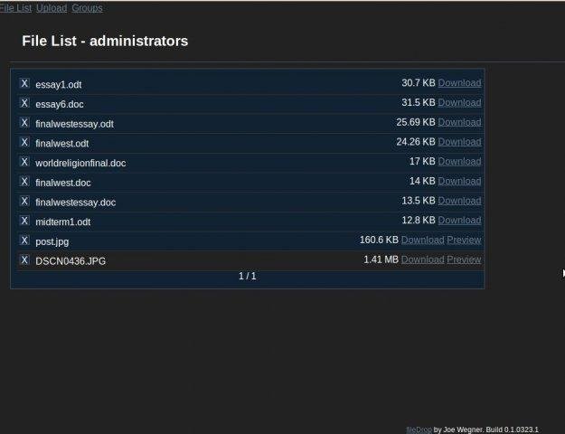Download the essay1.odt file
Screen dimensions: 565x434
click(x=459, y=83)
